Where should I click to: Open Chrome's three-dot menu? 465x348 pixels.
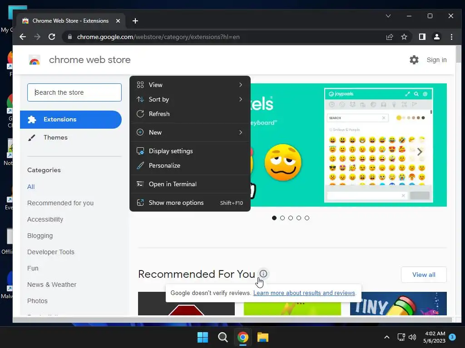tap(451, 37)
